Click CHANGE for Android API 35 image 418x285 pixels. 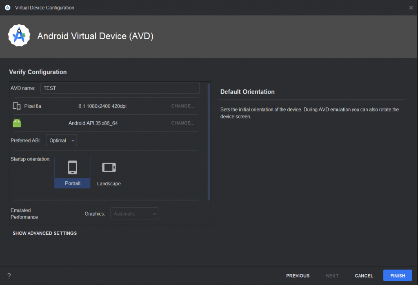182,123
